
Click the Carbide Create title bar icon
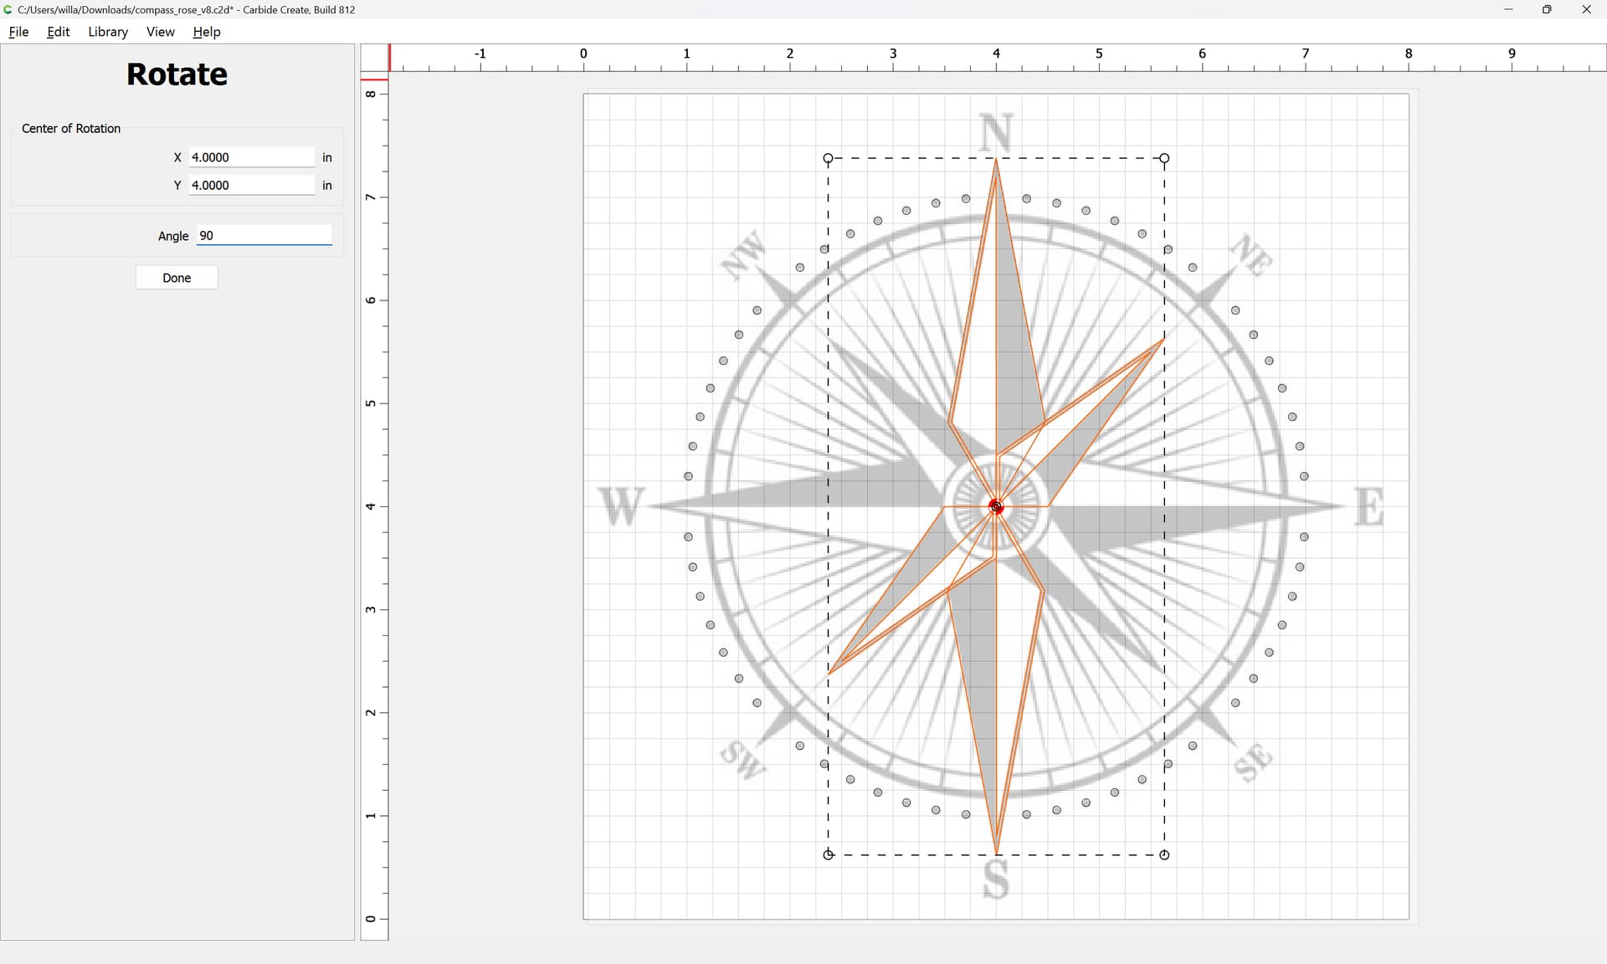click(8, 10)
